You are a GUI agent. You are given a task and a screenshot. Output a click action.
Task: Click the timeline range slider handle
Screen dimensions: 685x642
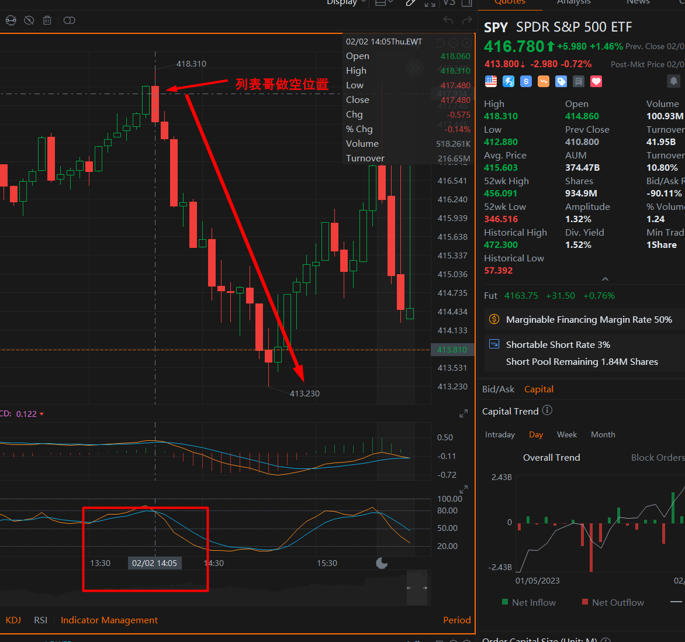pyautogui.click(x=417, y=588)
